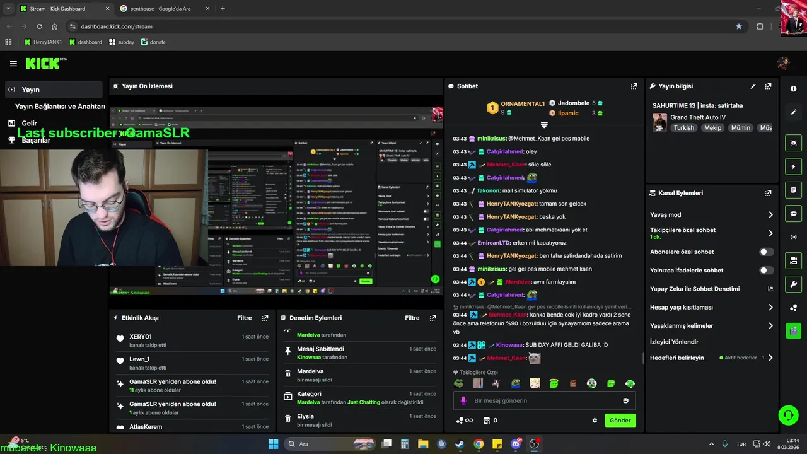Viewport: 807px width, 454px height.
Task: Toggle Yalnızca ifadelerle sohbet switch
Action: tap(766, 270)
